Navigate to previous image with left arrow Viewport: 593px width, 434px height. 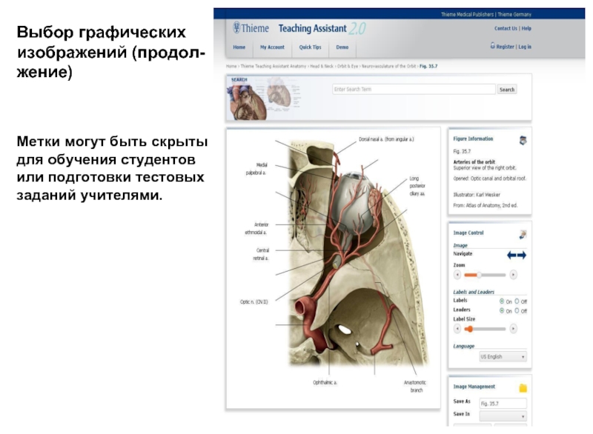point(511,256)
